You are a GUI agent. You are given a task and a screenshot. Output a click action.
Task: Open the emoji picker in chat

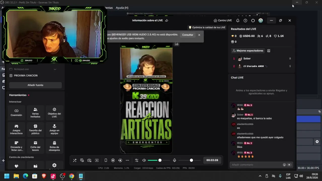tap(284, 165)
